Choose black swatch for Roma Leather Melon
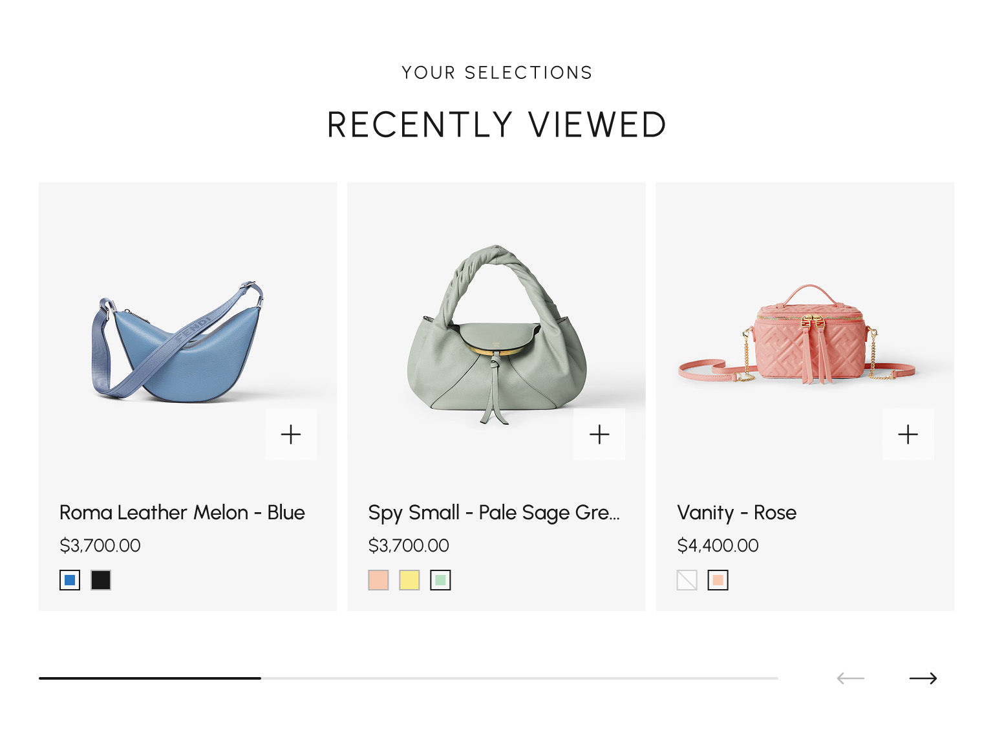Viewport: 993px width, 745px height. point(101,580)
